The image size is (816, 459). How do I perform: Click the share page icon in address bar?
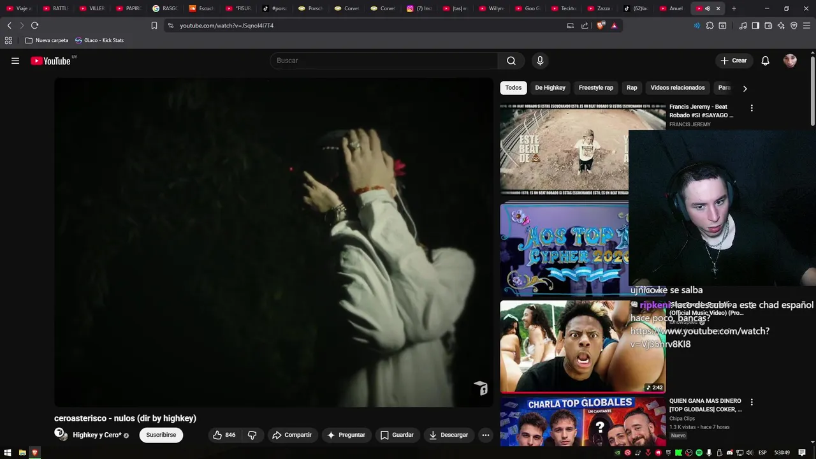pyautogui.click(x=585, y=25)
